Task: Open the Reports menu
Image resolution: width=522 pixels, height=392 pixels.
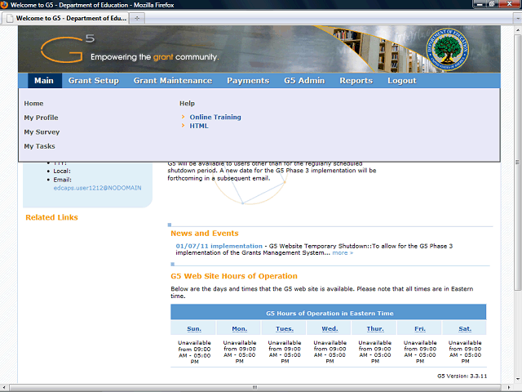Action: [x=356, y=81]
